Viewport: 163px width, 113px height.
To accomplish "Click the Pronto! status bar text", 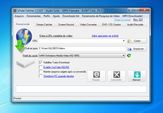I will pos(17,98).
